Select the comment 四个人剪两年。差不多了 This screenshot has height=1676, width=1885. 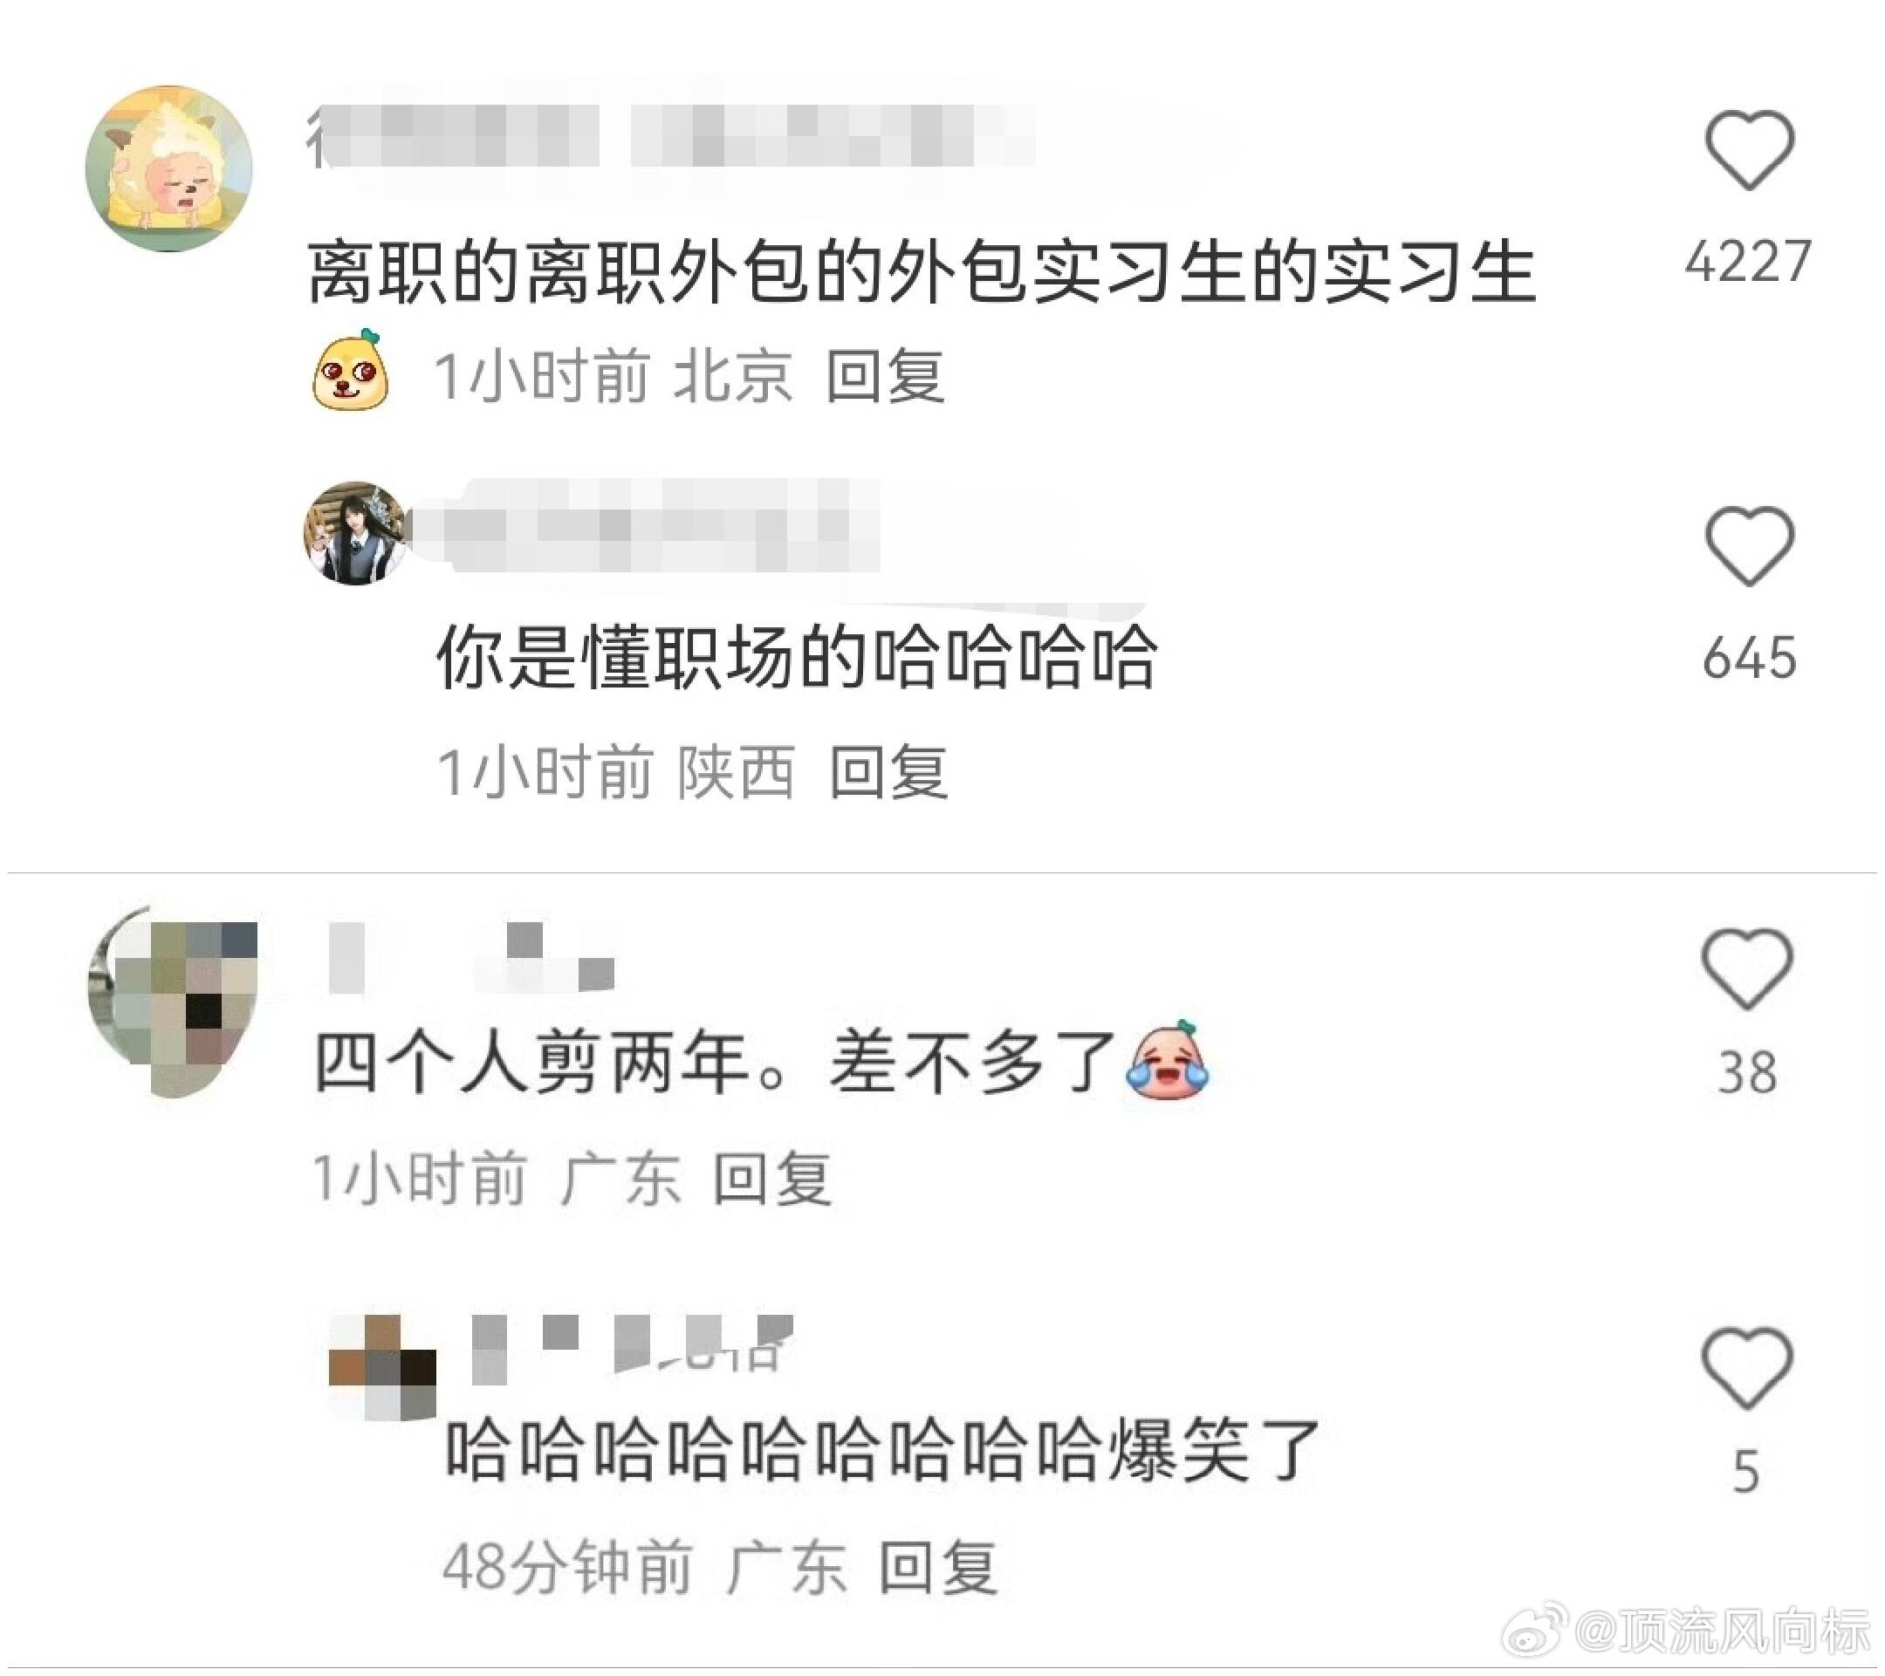pos(717,1061)
